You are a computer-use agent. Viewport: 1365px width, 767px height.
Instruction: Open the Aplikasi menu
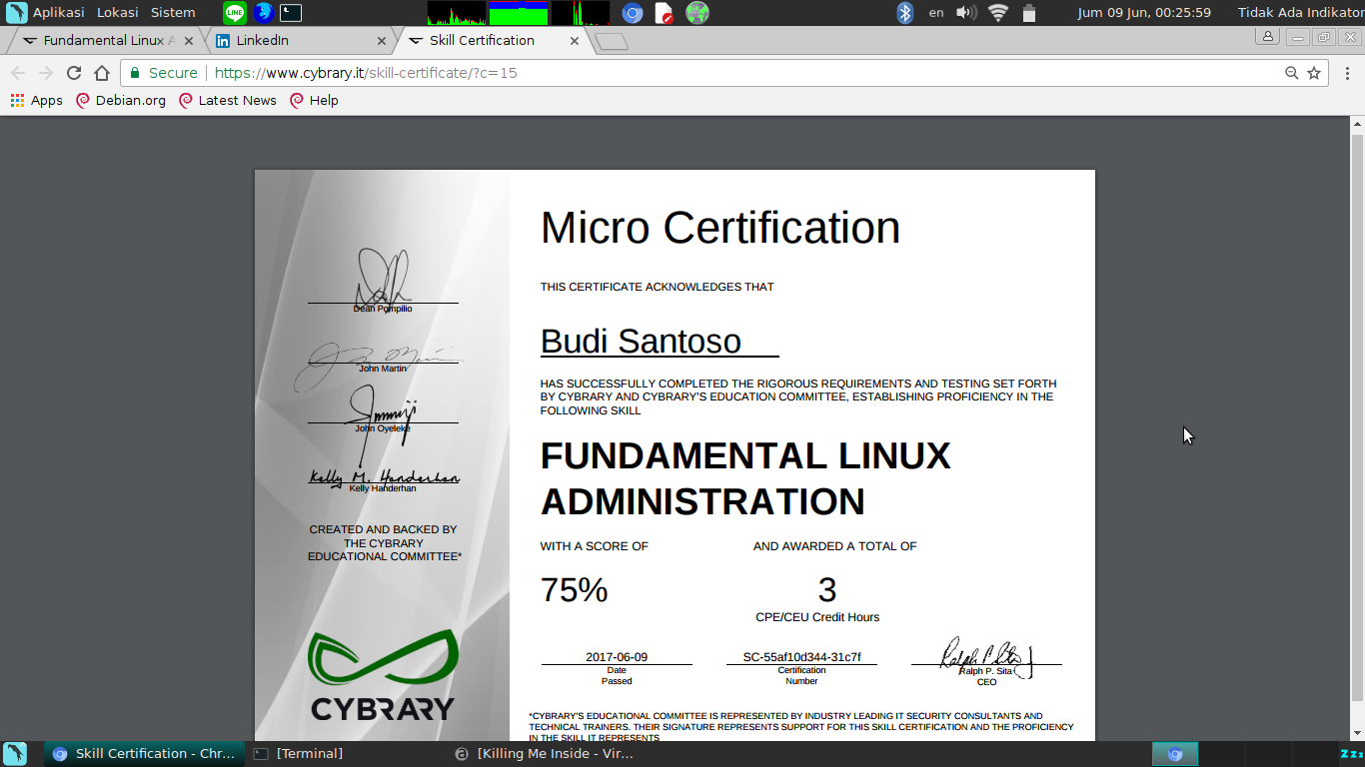[59, 13]
